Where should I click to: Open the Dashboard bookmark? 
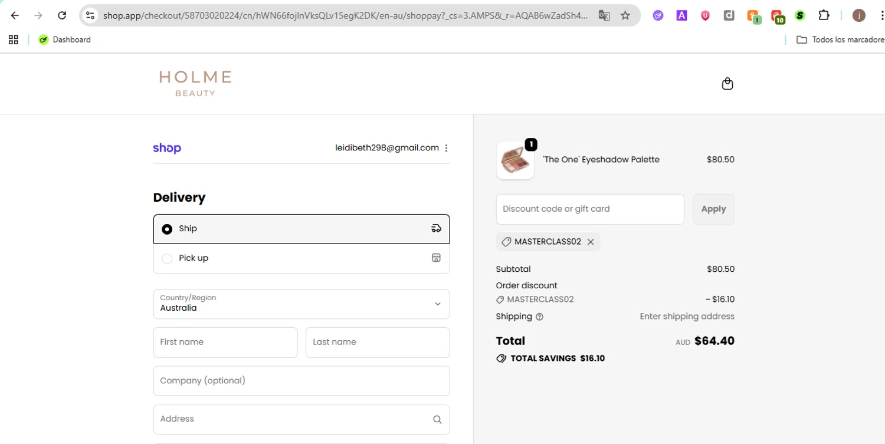[65, 40]
